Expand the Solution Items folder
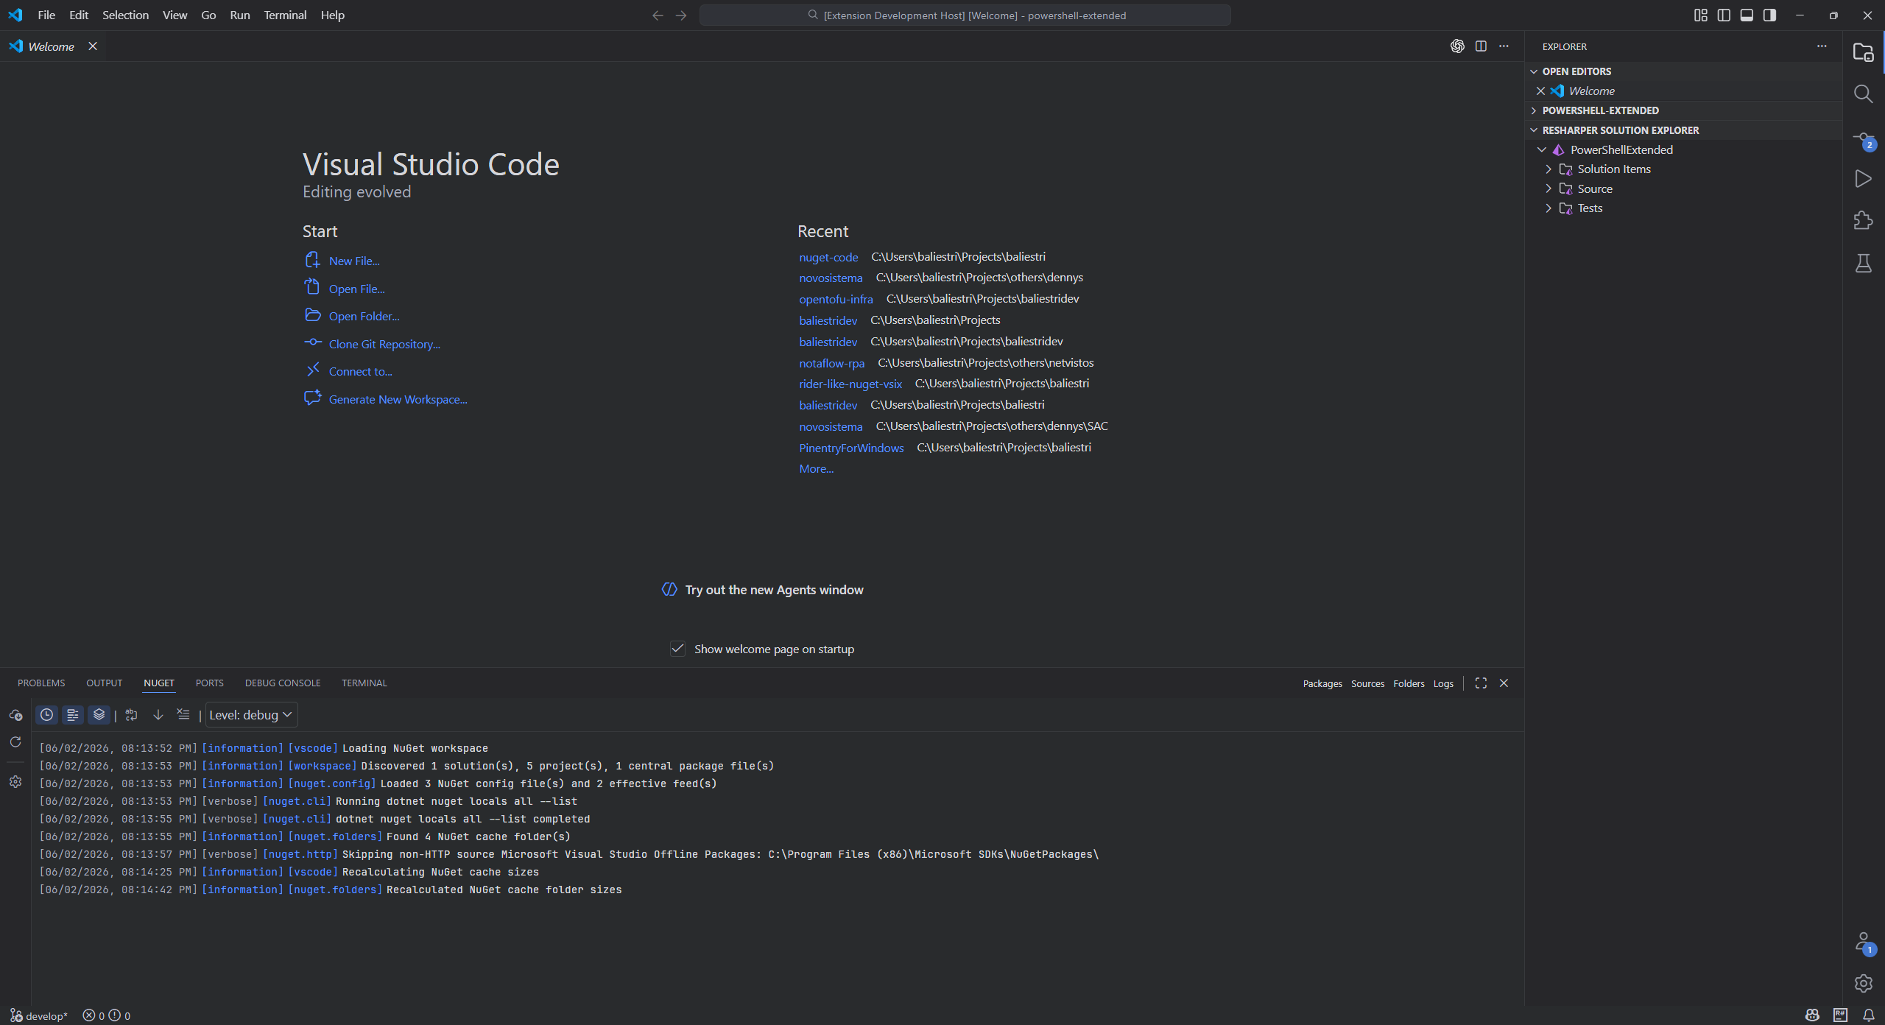The height and width of the screenshot is (1025, 1885). 1548,169
